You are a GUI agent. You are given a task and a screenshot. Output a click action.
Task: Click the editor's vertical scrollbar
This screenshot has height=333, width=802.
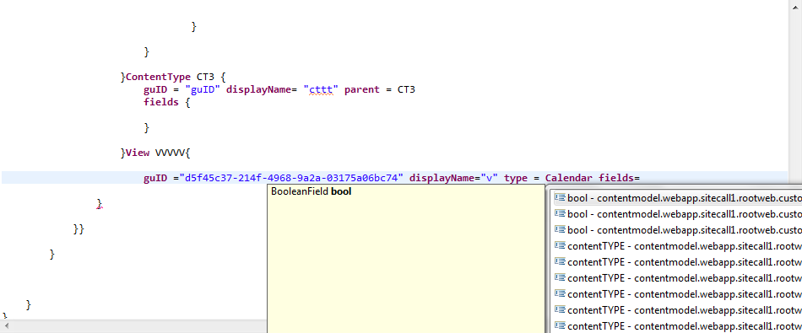pyautogui.click(x=795, y=92)
